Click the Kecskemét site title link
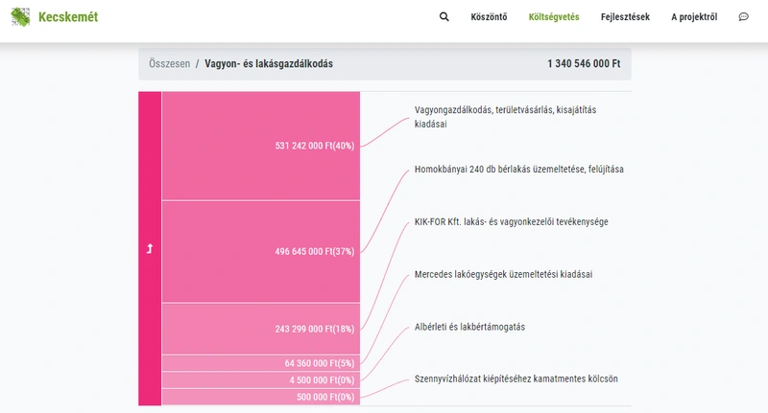 tap(68, 17)
